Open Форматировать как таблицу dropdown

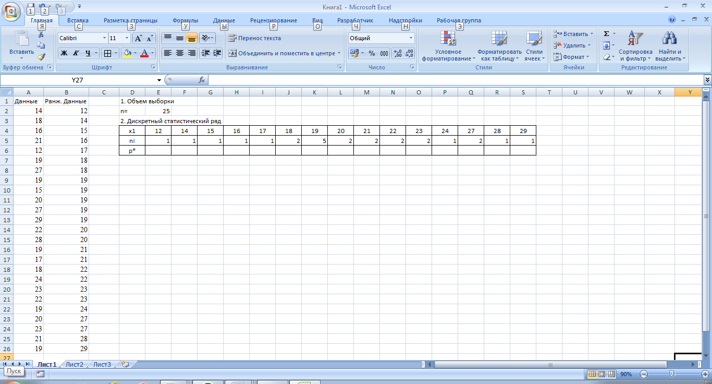coord(499,46)
